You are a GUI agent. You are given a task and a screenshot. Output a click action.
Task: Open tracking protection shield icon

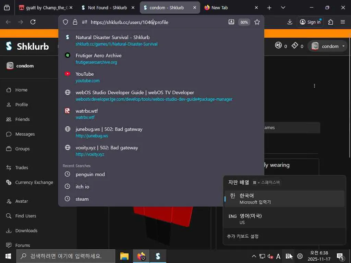(65, 22)
